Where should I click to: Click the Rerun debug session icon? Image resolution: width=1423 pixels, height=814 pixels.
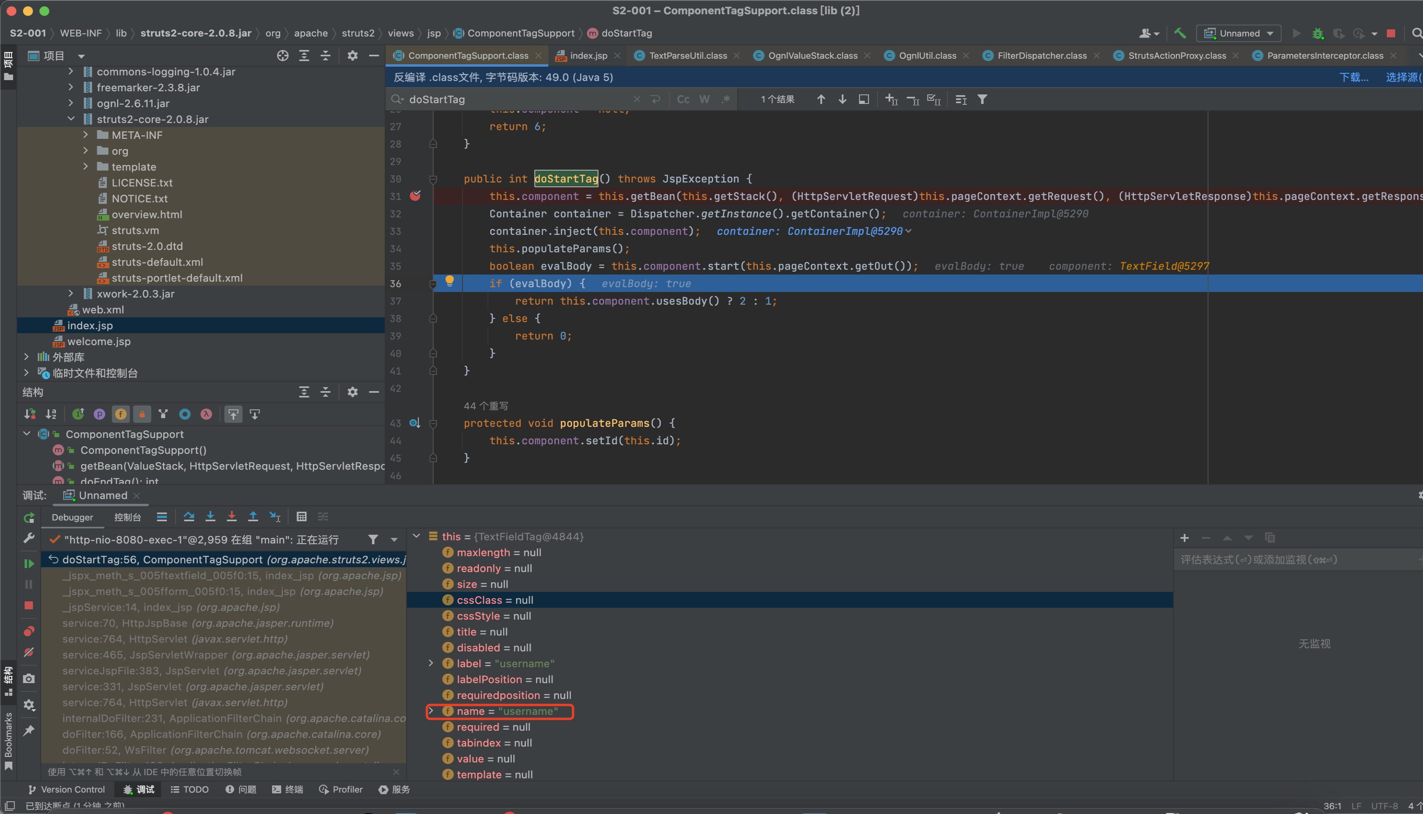point(29,518)
